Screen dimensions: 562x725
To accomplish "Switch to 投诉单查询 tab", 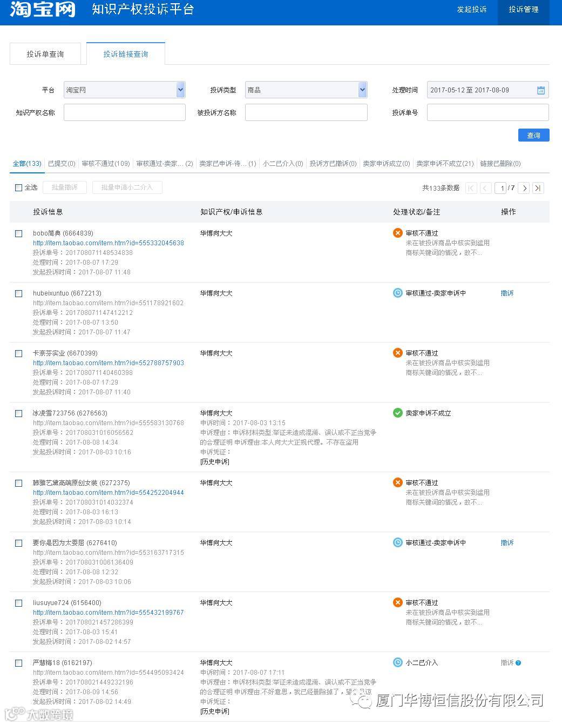I will coord(45,54).
